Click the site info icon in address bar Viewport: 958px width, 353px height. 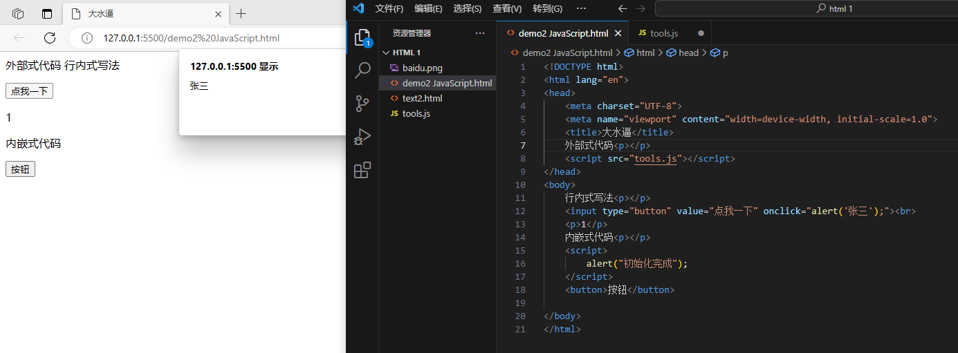tap(87, 38)
